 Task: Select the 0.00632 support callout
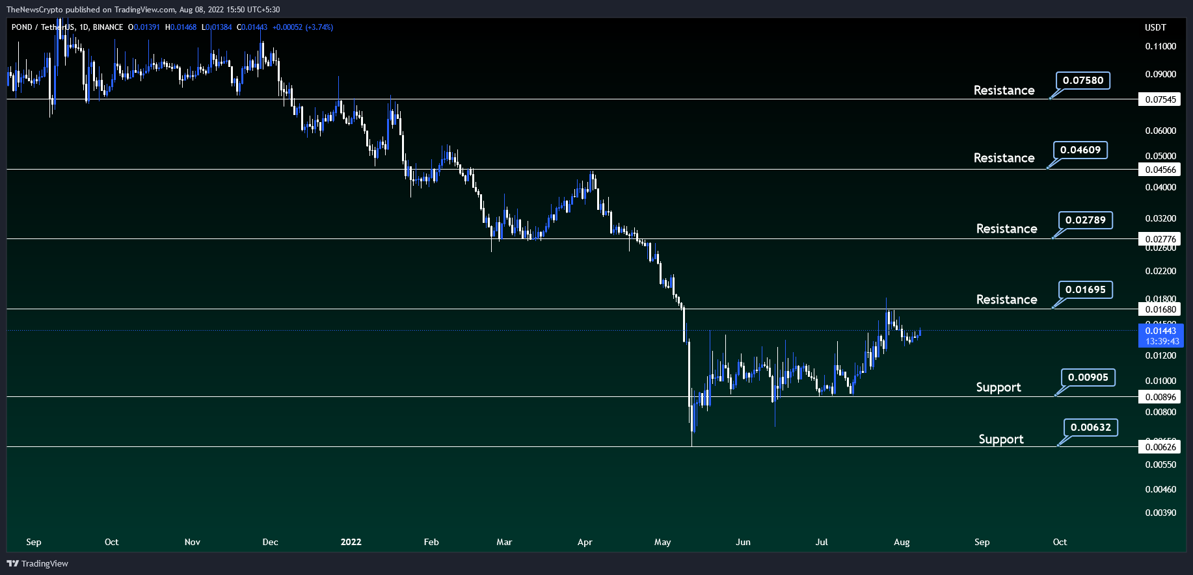pos(1091,428)
